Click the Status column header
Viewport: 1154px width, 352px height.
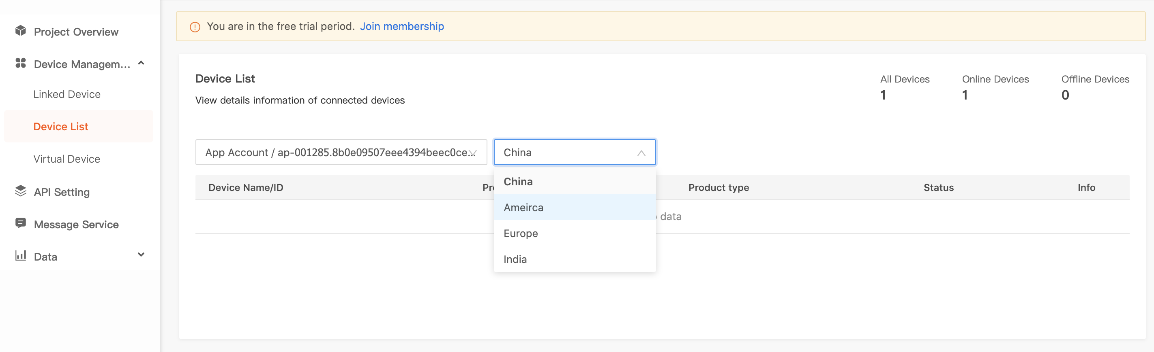coord(939,187)
